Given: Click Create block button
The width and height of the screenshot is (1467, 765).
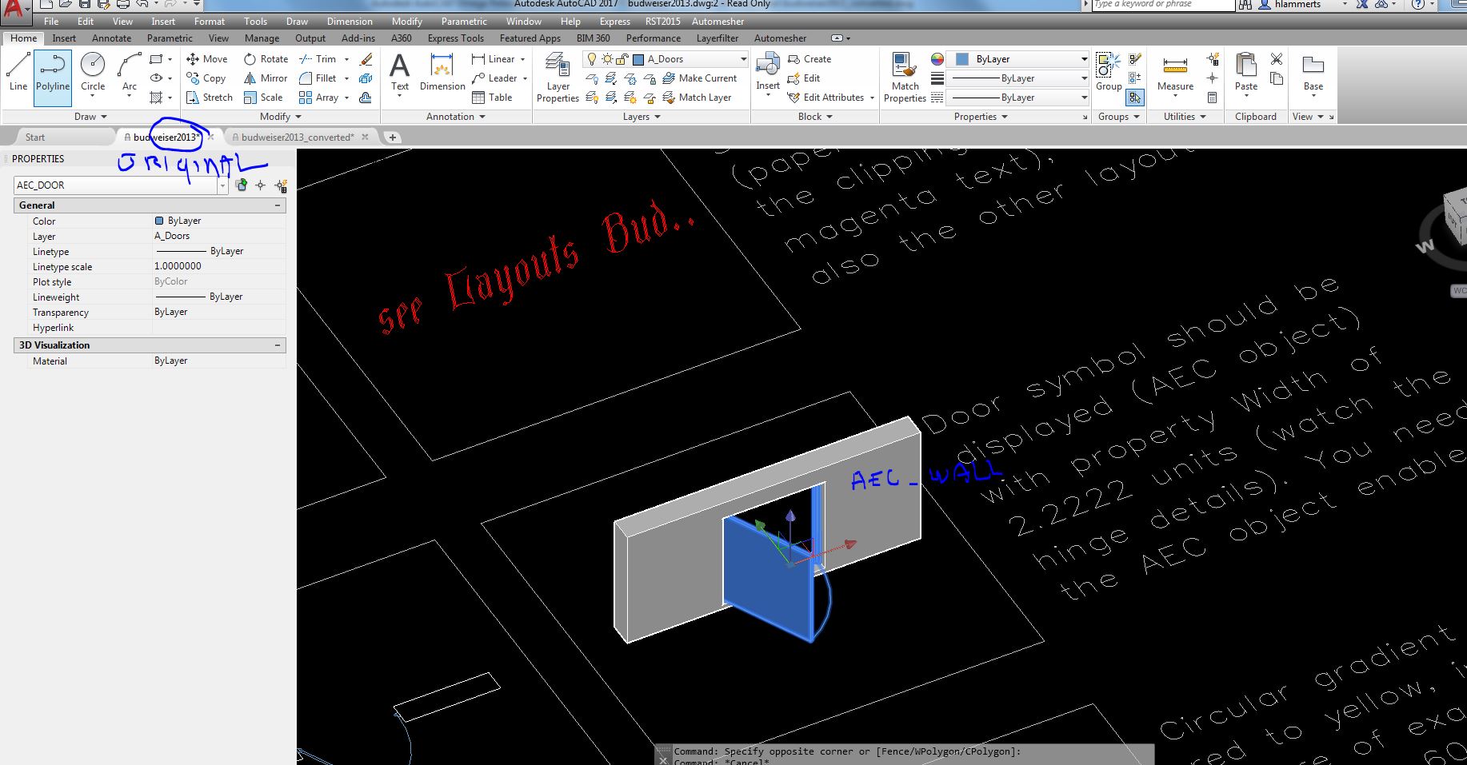Looking at the screenshot, I should 809,59.
